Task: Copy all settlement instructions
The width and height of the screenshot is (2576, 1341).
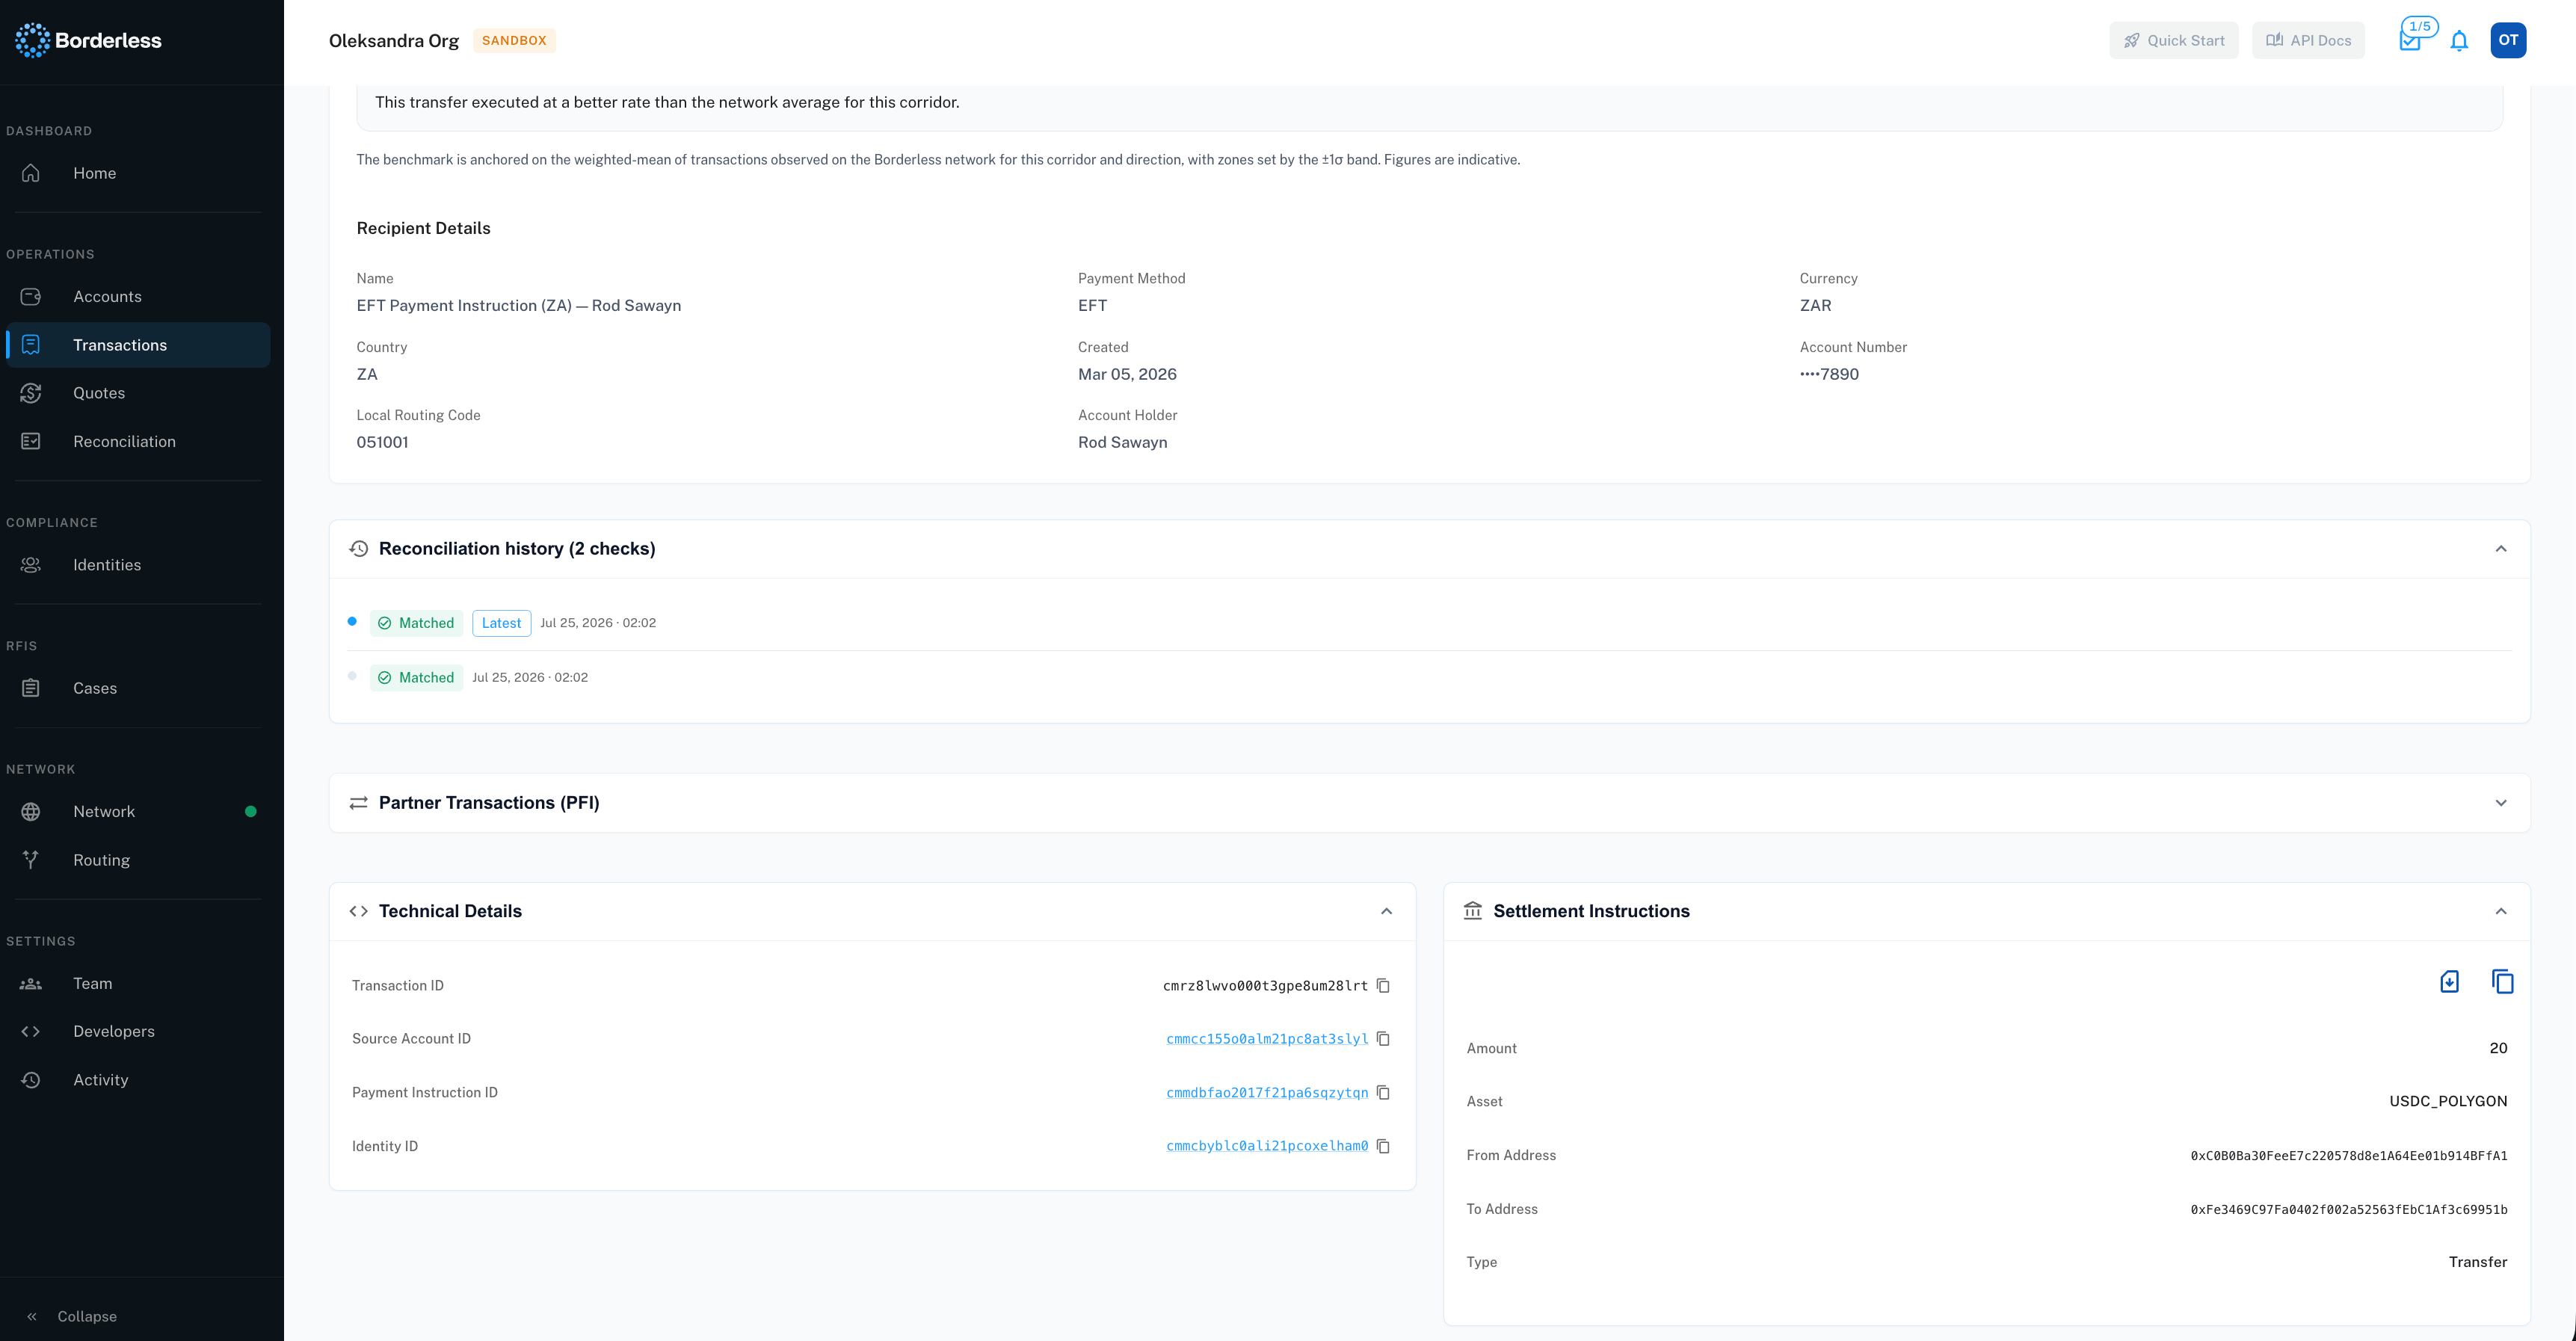Action: click(2502, 982)
